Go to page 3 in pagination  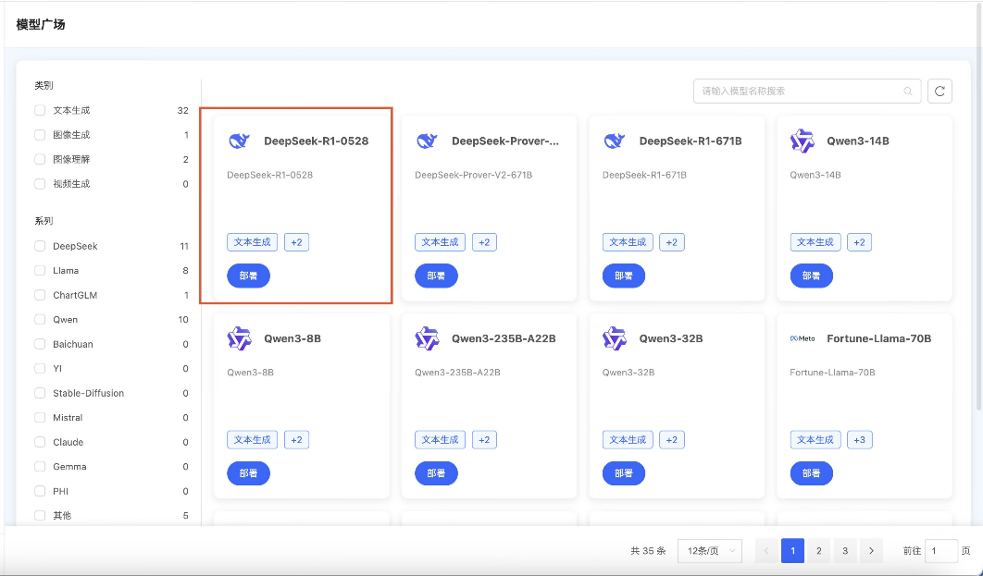pos(845,551)
